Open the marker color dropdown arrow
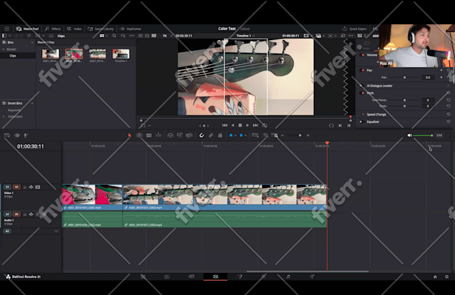Image resolution: width=455 pixels, height=295 pixels. pyautogui.click(x=246, y=135)
